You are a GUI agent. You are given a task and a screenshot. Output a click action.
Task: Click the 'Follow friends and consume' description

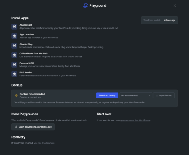coord(48,76)
